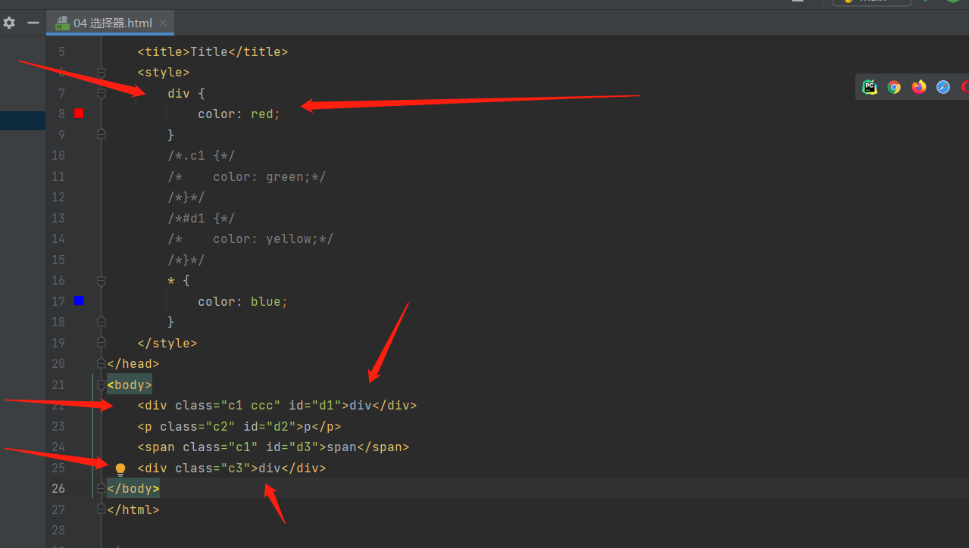
Task: Click the commented 'color: green;' line
Action: [x=247, y=176]
